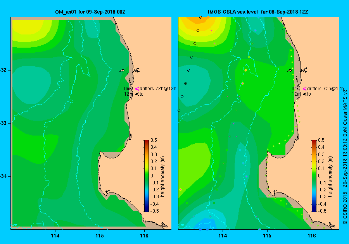Image resolution: width=349 pixels, height=244 pixels.
Task: Click the '0.5' tick on left colorbar
Action: point(154,140)
